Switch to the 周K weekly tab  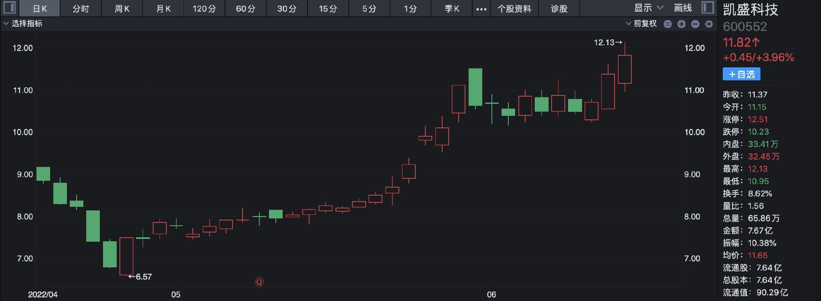point(122,8)
